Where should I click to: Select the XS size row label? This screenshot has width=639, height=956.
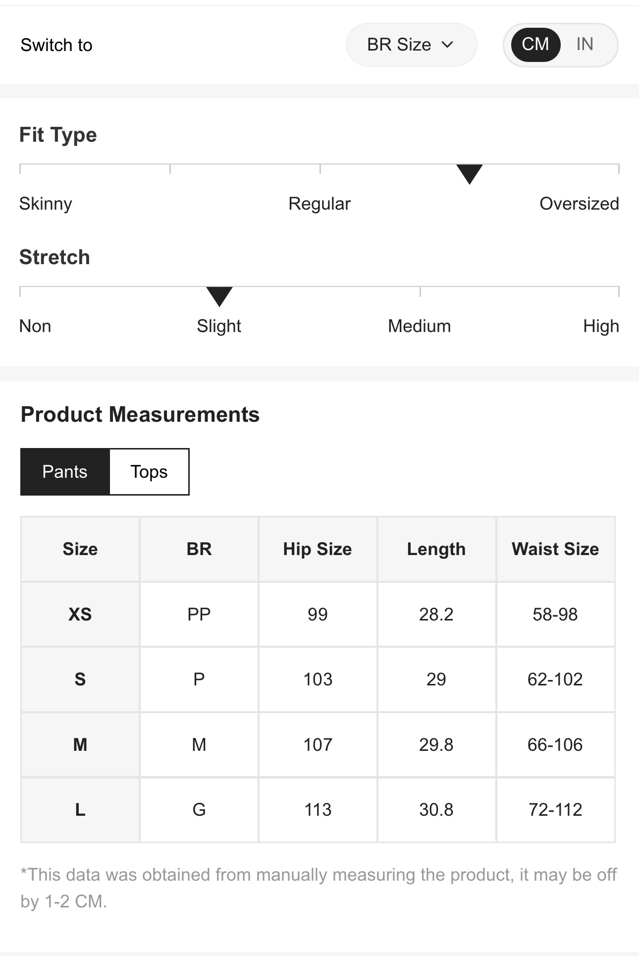coord(80,615)
